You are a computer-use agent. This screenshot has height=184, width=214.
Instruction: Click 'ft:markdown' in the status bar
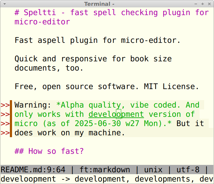(x=105, y=170)
